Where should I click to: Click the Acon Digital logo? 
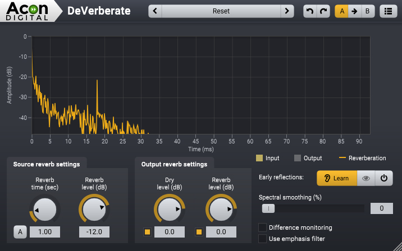29,11
